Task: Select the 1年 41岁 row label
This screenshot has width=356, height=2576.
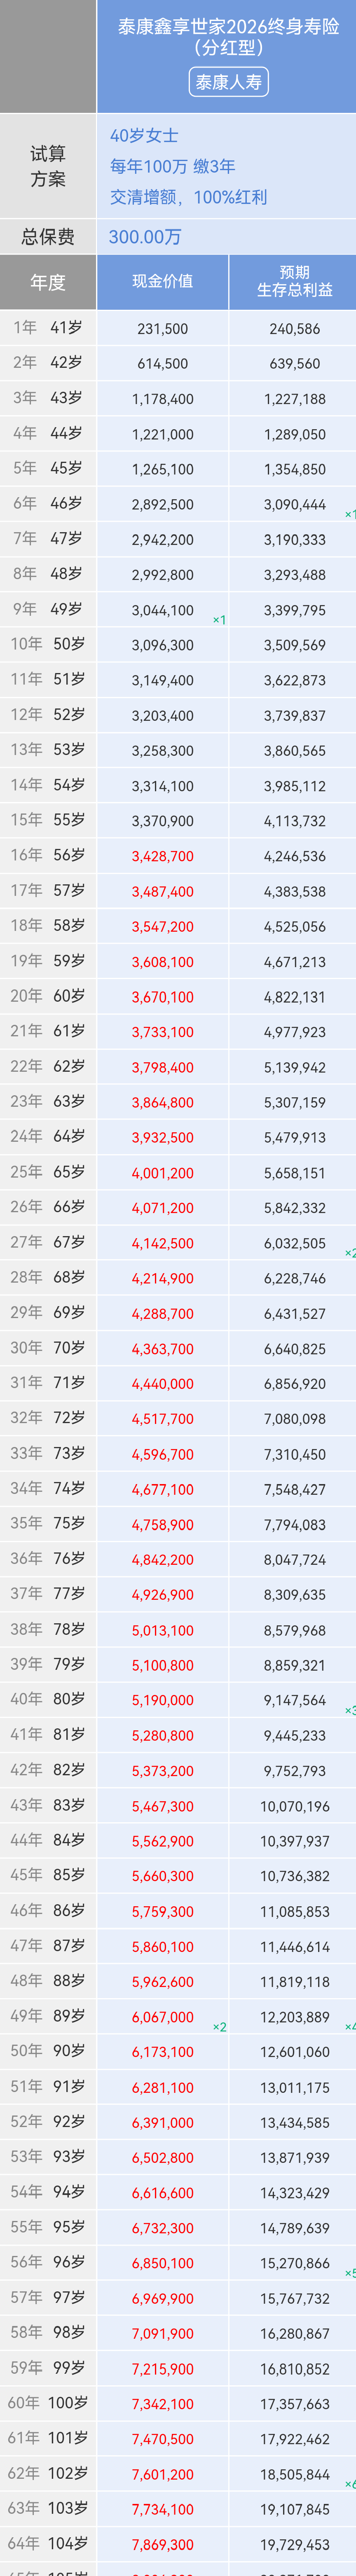Action: 48,328
